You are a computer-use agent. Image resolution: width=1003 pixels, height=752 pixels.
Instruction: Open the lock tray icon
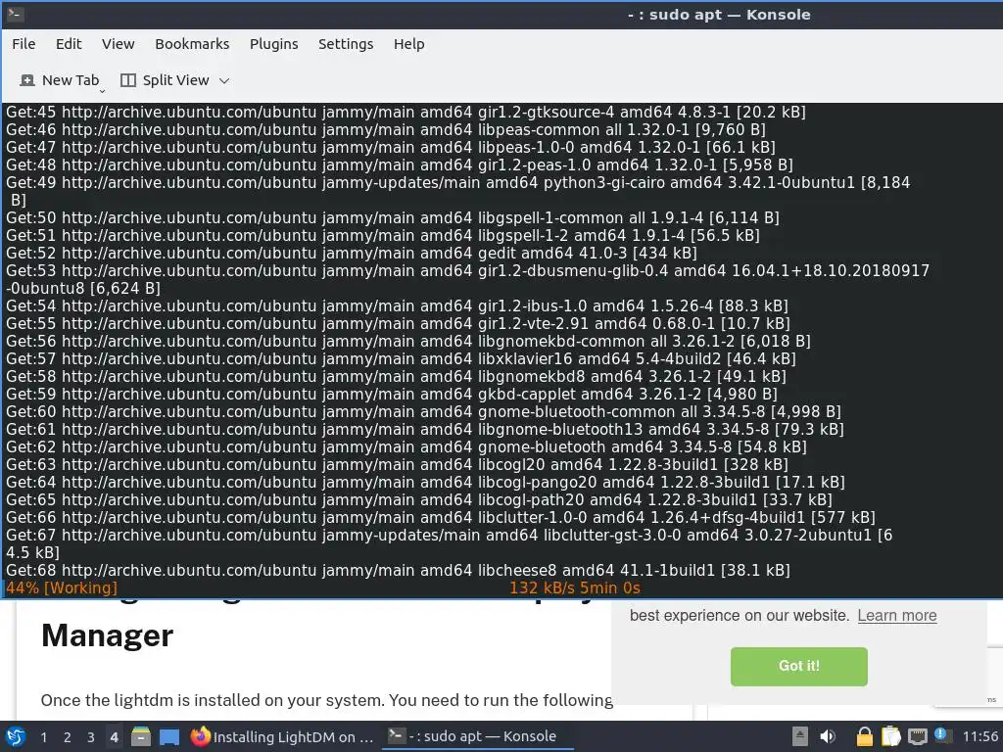[x=864, y=736]
